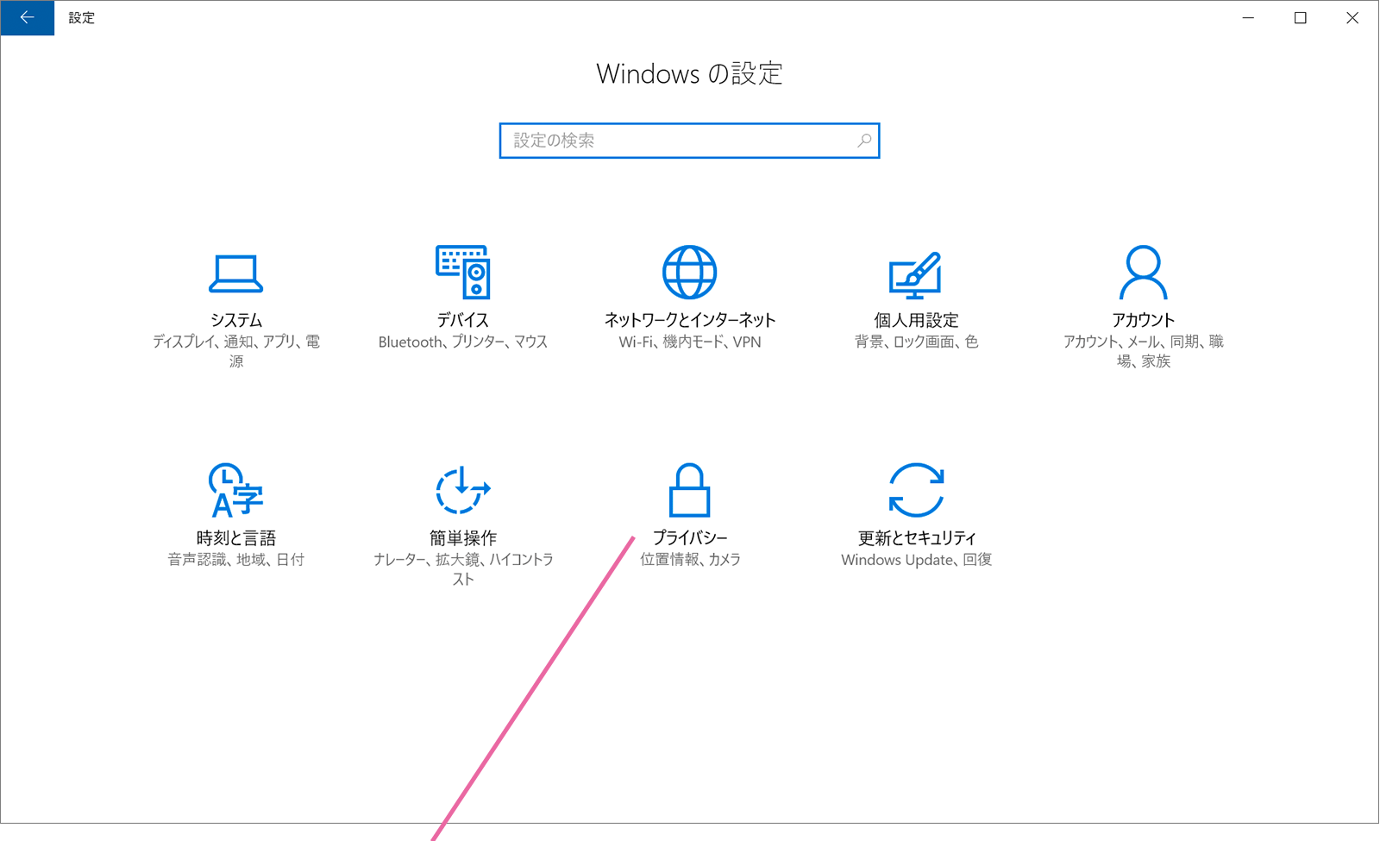
Task: Open the 簡単操作 ease of access icon
Action: [x=463, y=490]
